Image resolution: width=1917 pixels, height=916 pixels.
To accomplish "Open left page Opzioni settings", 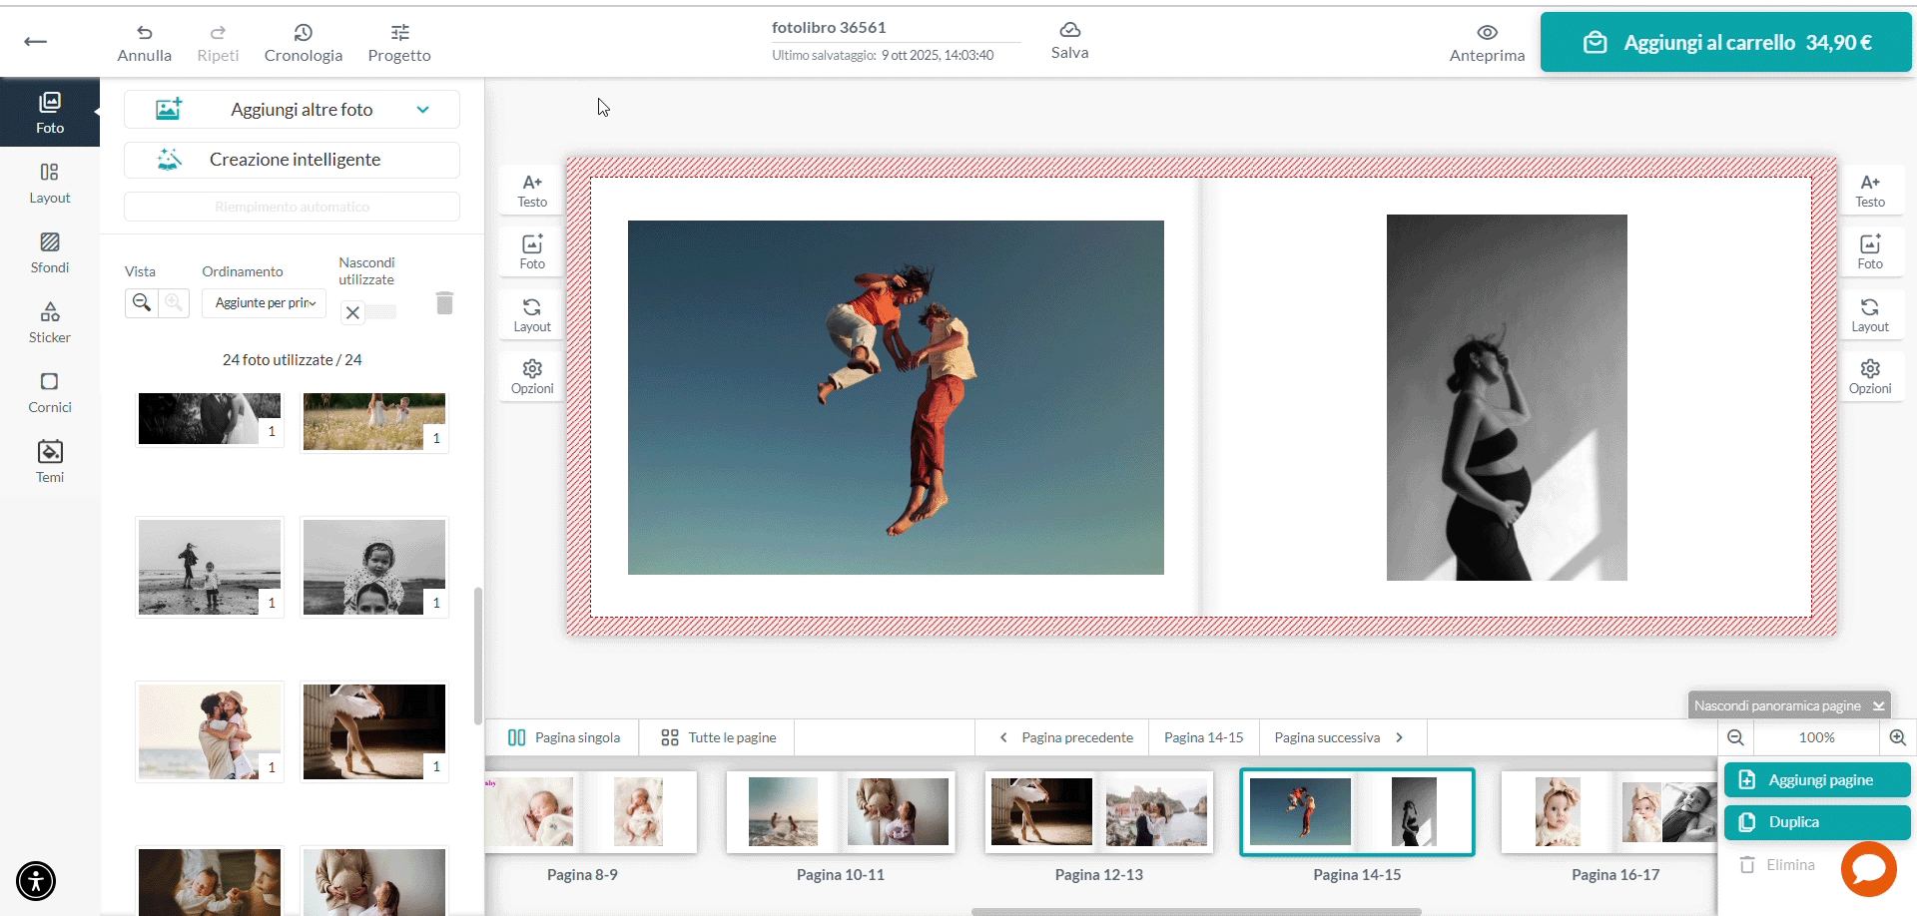I will click(532, 377).
